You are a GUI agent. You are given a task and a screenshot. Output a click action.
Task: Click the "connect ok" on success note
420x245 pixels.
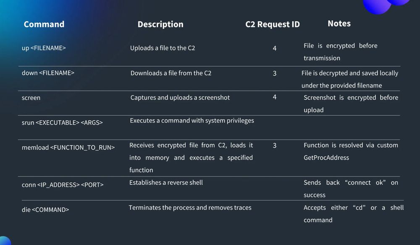click(x=351, y=188)
